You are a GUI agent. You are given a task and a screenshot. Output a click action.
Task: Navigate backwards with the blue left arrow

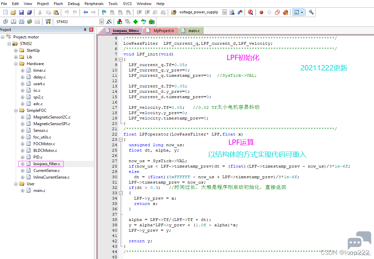(85, 12)
